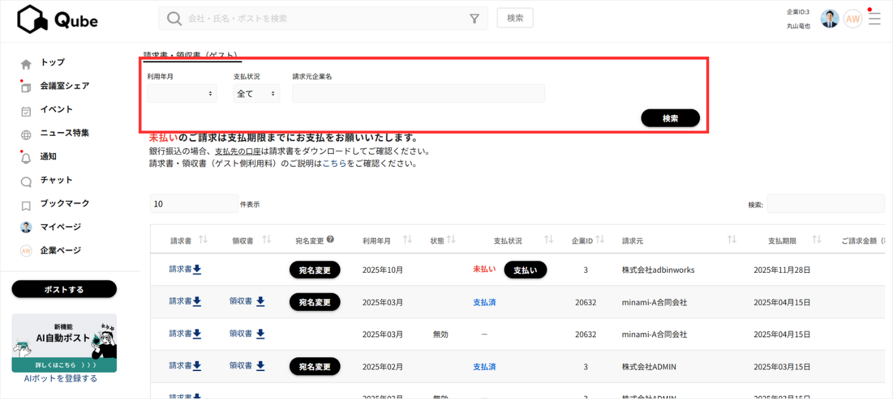
Task: Open the 支払状況 dropdown showing 全て
Action: point(257,93)
